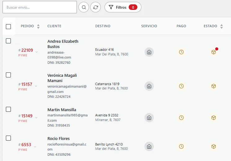231x161 pixels.
Task: Click client name Martin Mansilla
Action: pyautogui.click(x=62, y=110)
